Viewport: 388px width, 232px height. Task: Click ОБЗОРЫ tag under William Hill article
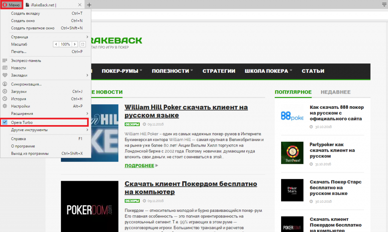(132, 124)
